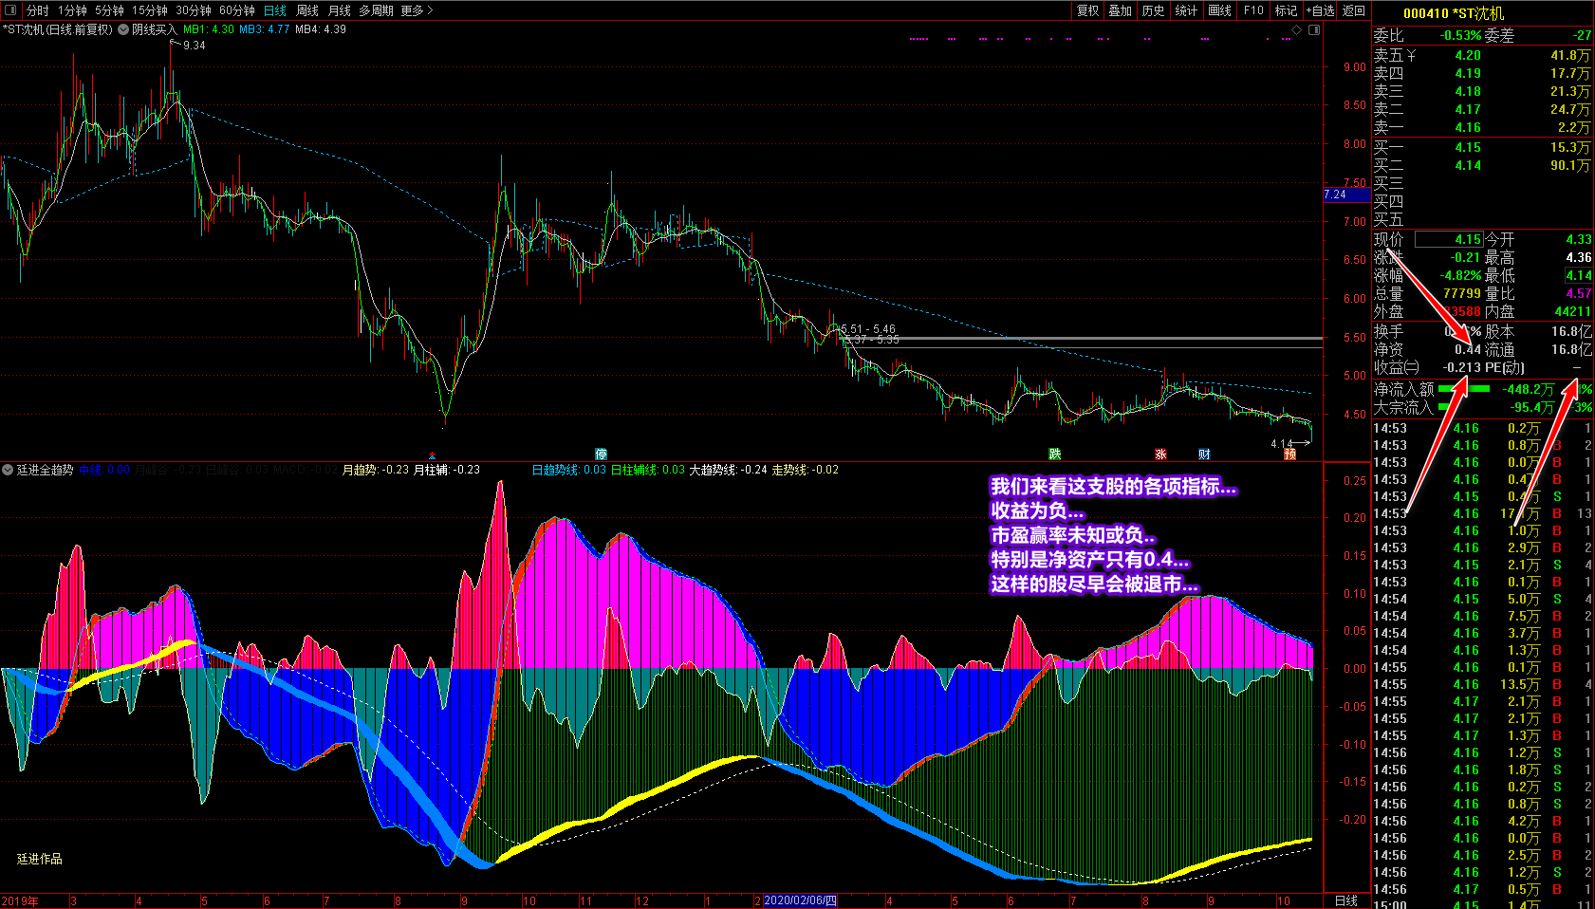Screen dimensions: 1595x909
Task: Click the 现价 current price value 4.15
Action: point(1468,239)
